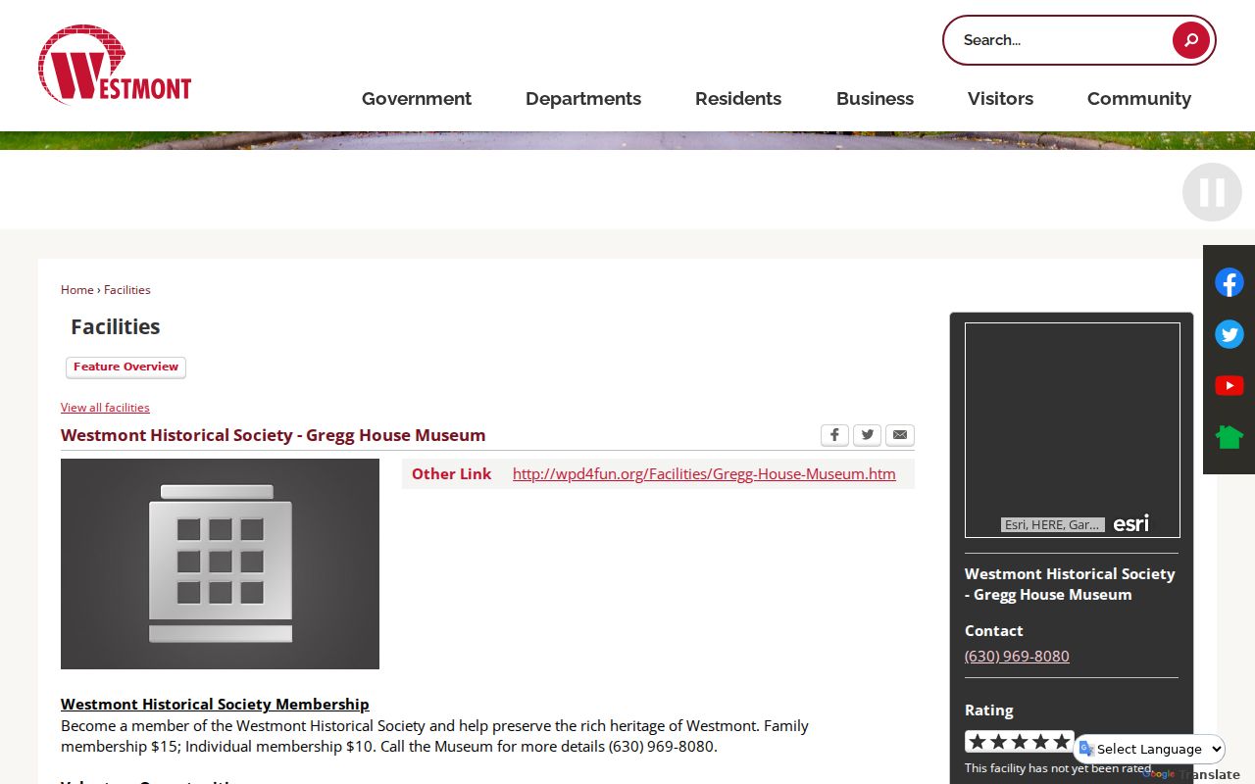Open the wpd4fun.org Gregg House Museum link

(704, 474)
